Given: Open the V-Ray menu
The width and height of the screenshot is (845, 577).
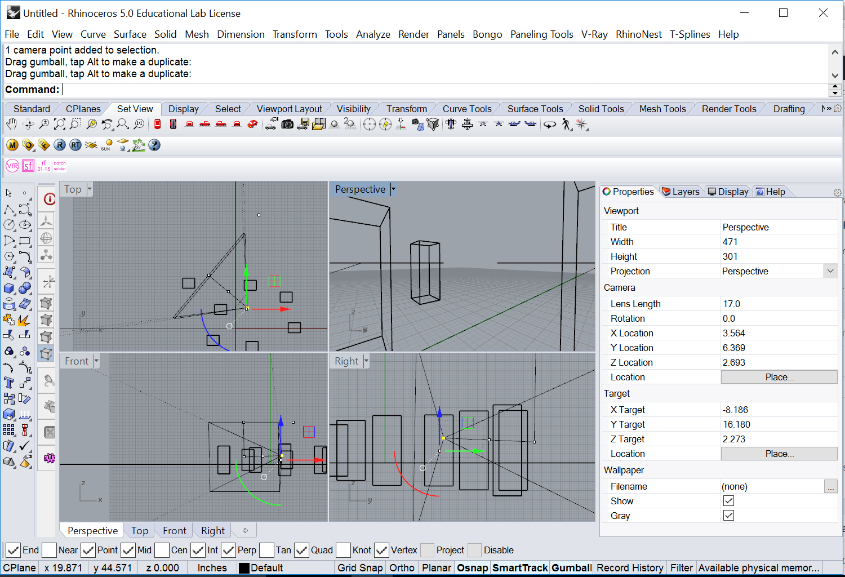Looking at the screenshot, I should point(594,34).
